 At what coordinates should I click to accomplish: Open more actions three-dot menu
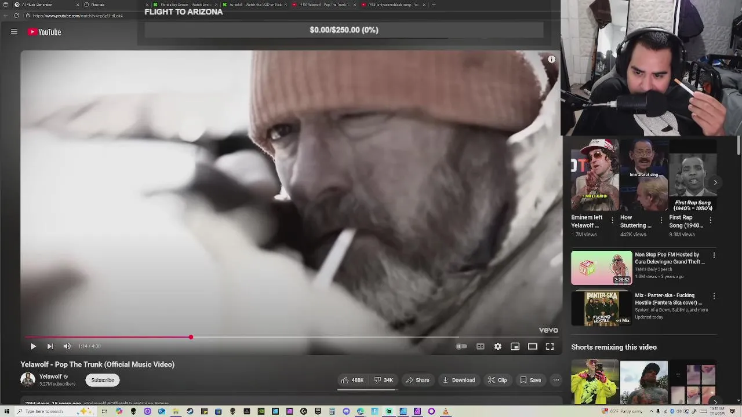[556, 380]
